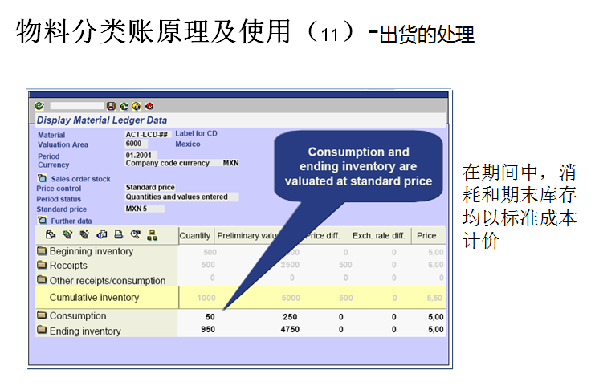Click Consumption preliminary valuation 250

tap(290, 317)
